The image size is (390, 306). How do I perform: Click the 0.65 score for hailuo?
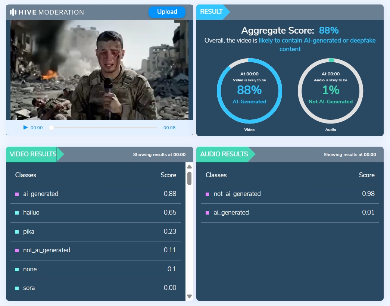[170, 212]
